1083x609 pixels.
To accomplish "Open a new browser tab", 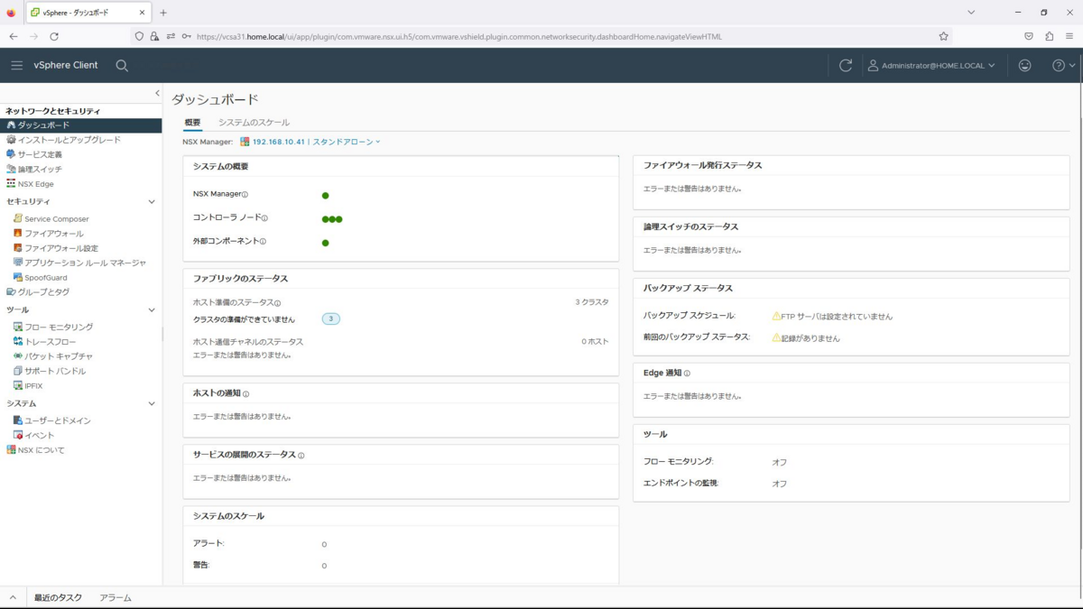I will point(163,13).
